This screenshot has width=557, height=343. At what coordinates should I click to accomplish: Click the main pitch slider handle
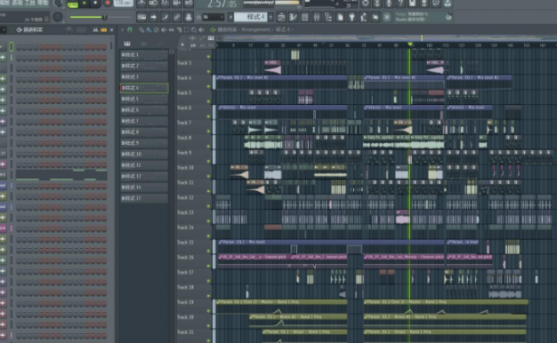point(104,17)
